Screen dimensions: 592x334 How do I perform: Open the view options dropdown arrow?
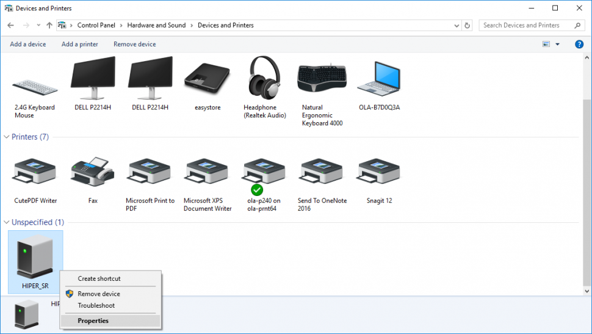557,45
